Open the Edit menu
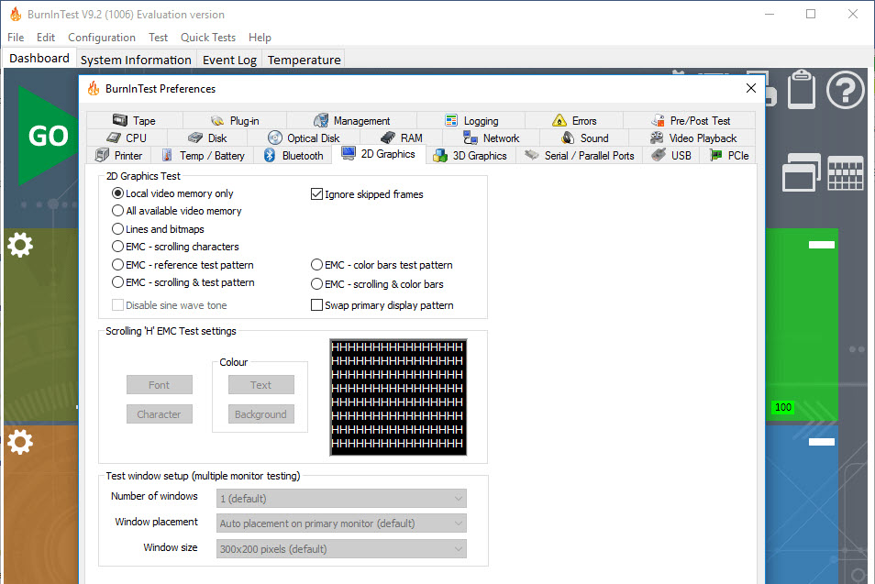Viewport: 875px width, 584px height. tap(46, 38)
